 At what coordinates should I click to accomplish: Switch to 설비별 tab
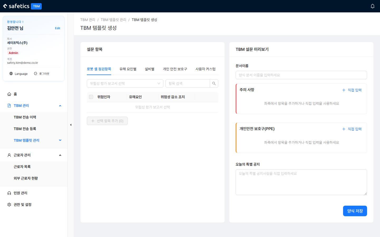coord(150,69)
